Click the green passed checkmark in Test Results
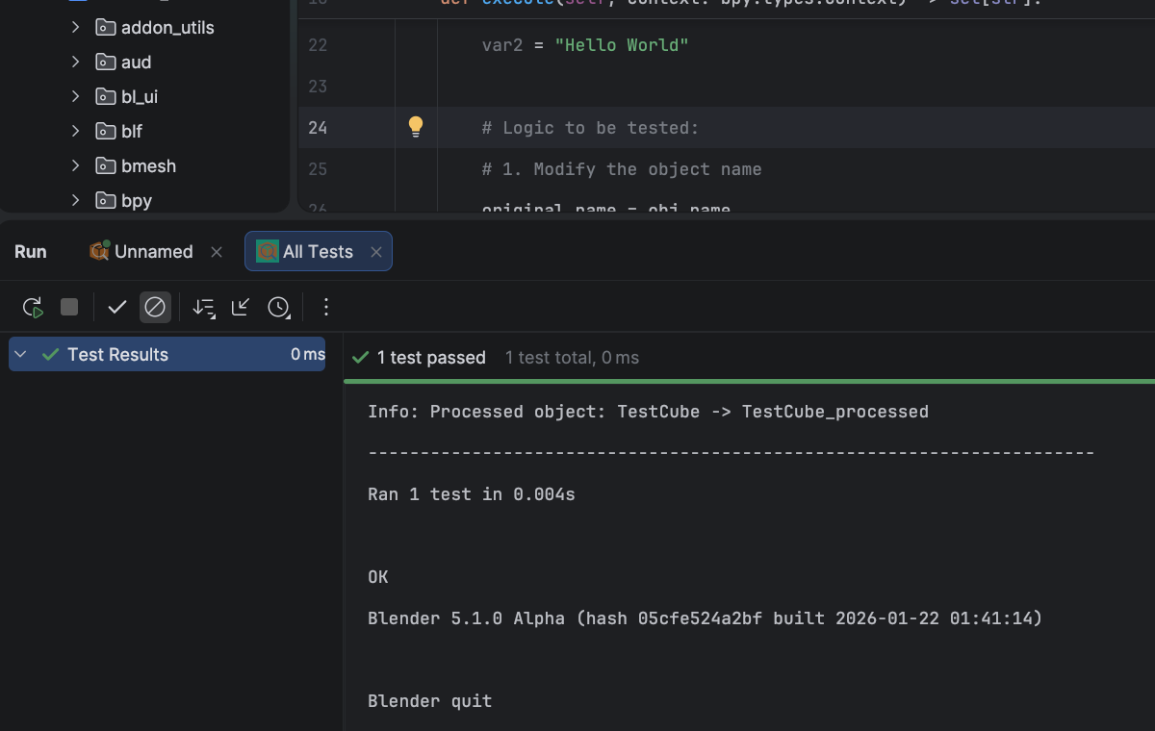The image size is (1155, 731). 50,354
